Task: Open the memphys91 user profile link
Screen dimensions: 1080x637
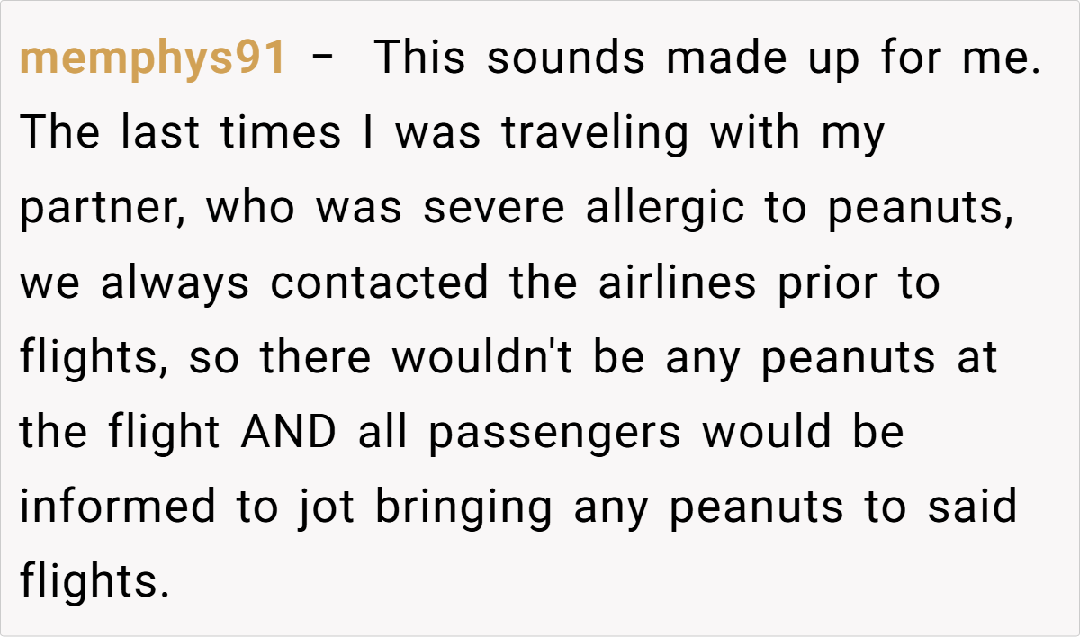Action: [x=153, y=58]
